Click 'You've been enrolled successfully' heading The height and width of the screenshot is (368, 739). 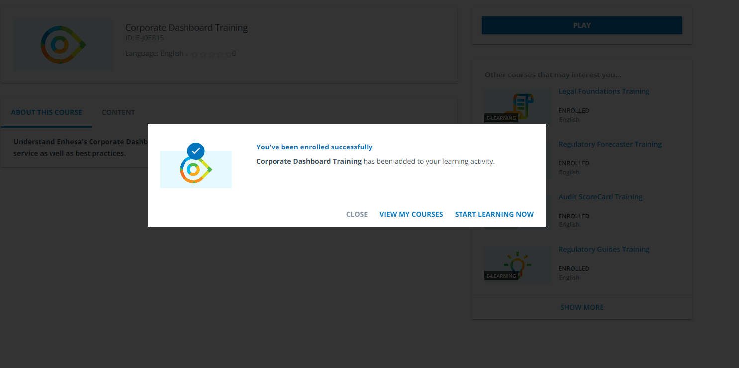click(314, 147)
